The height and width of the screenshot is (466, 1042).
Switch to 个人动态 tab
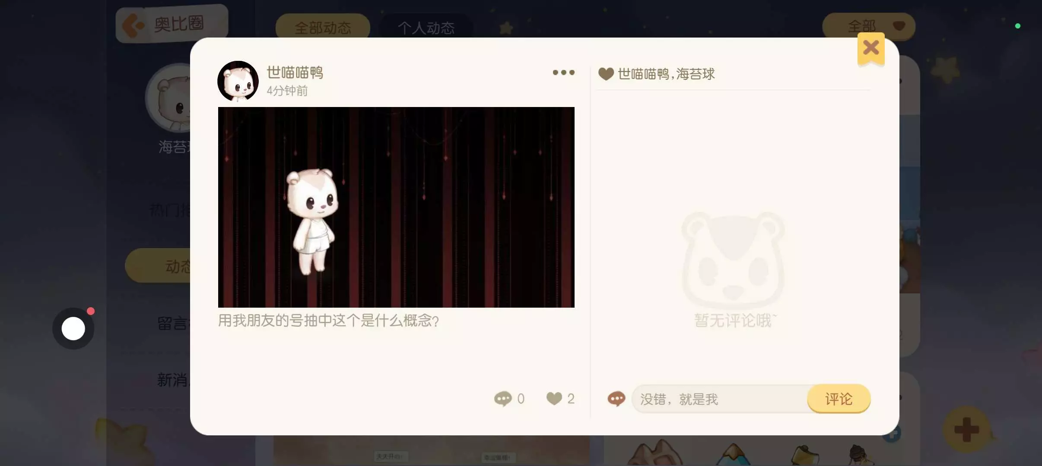click(426, 28)
